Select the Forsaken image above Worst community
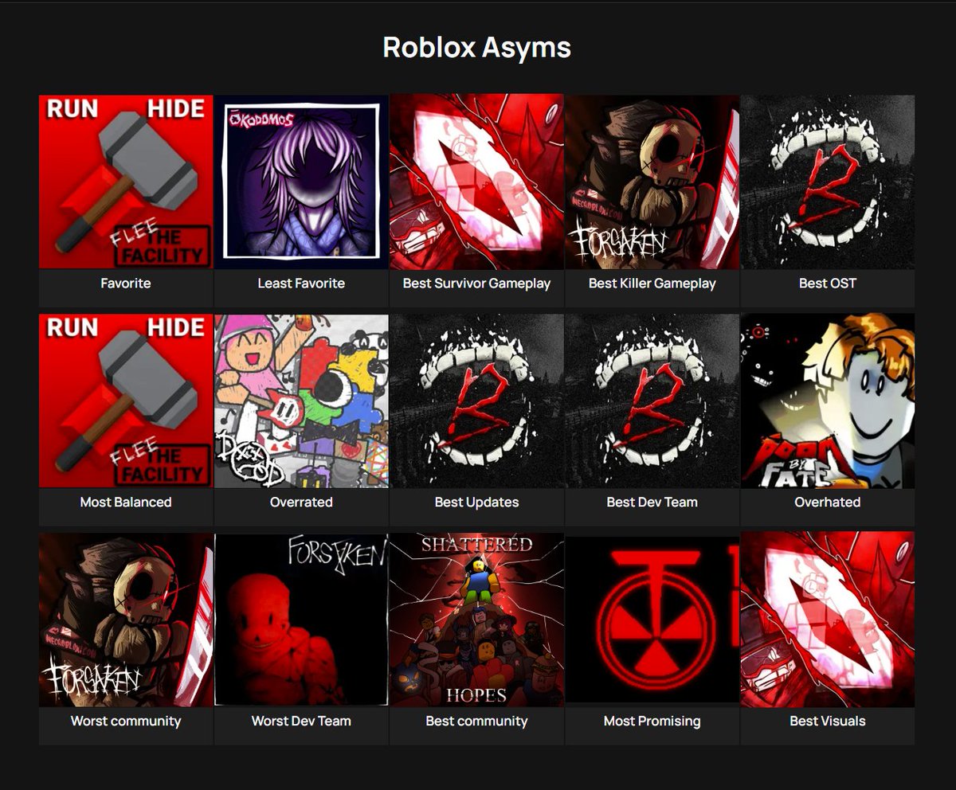 pos(126,620)
